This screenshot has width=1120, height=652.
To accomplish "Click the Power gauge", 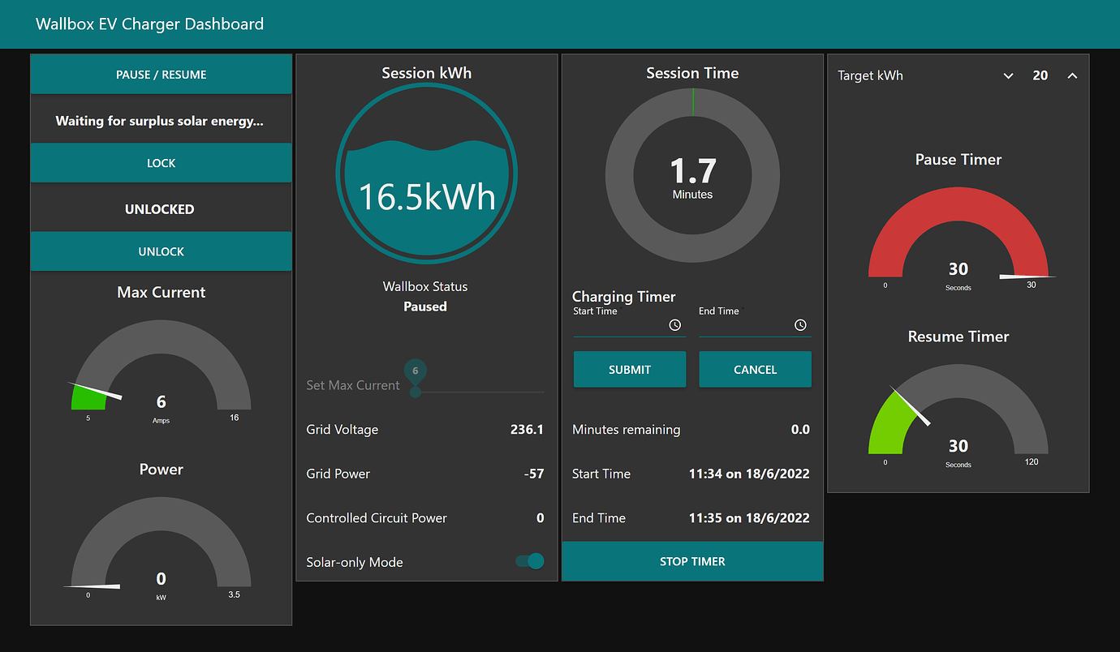I will (161, 543).
